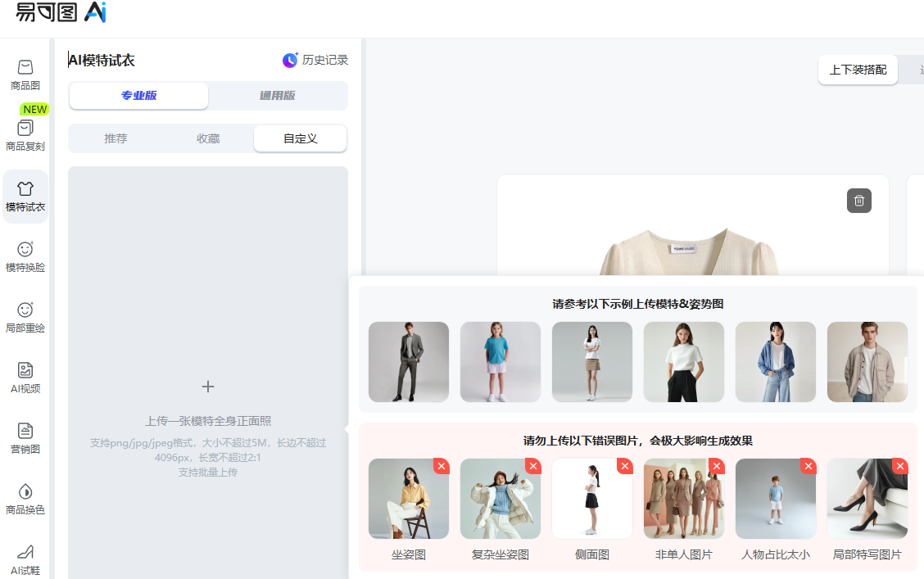Click red X badge on 非单人图片
The height and width of the screenshot is (579, 924).
click(717, 466)
